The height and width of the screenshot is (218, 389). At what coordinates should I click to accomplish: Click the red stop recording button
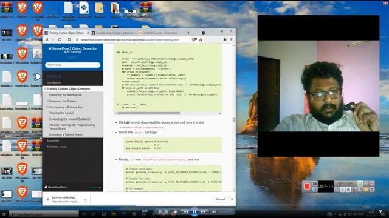click(x=307, y=187)
